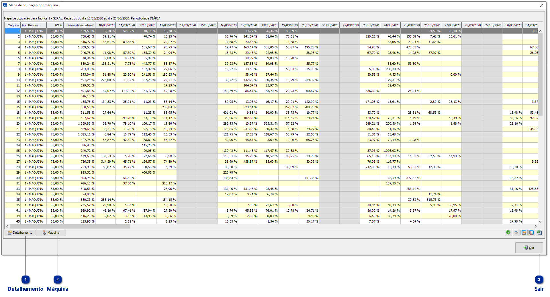Viewport: 550px width, 297px height.
Task: Click the left arrow of the horizontal scrollbar
Action: pyautogui.click(x=7, y=226)
